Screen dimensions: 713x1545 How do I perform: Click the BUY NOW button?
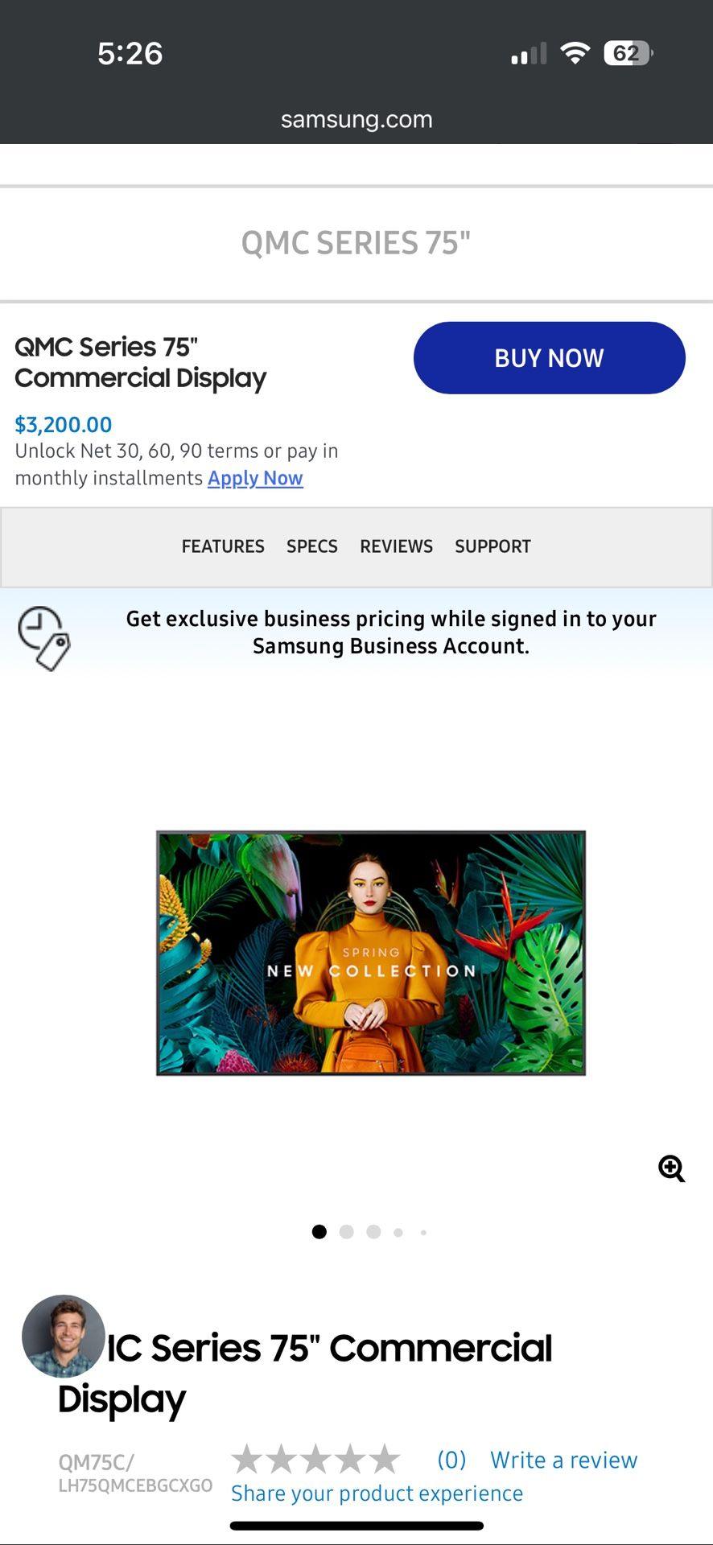pos(550,358)
